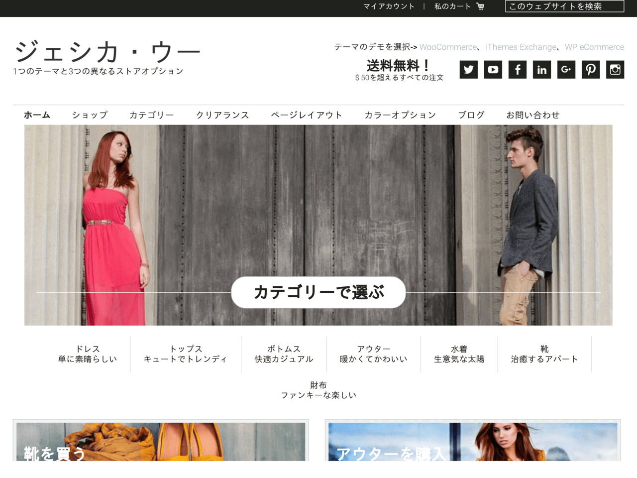This screenshot has width=637, height=478.
Task: Select the WooCommerce demo link
Action: coord(448,47)
